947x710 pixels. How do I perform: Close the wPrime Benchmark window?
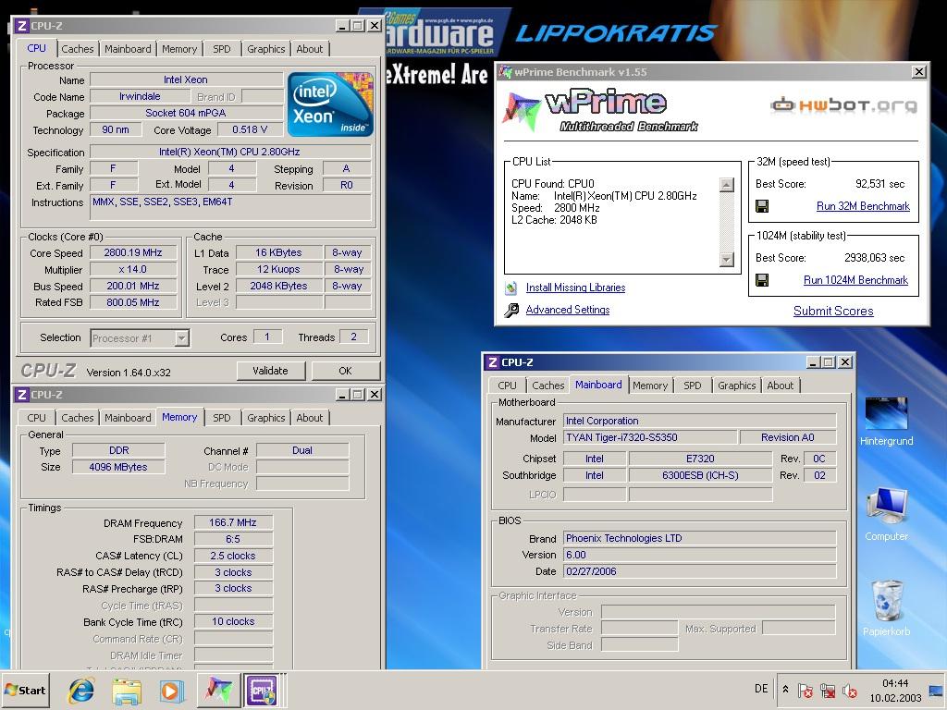pos(918,72)
